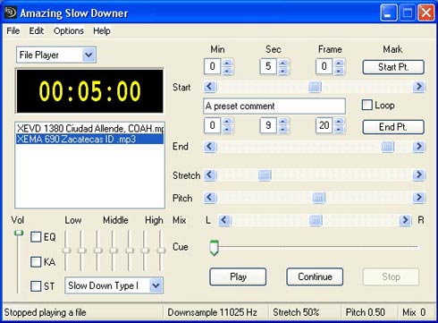Click the Start slider thumb
438x323 pixels.
coord(315,87)
